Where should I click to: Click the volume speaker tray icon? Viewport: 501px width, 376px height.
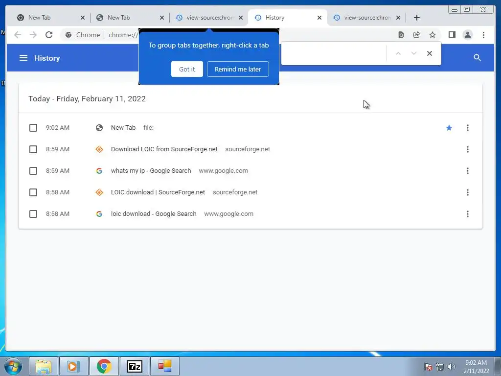(451, 367)
